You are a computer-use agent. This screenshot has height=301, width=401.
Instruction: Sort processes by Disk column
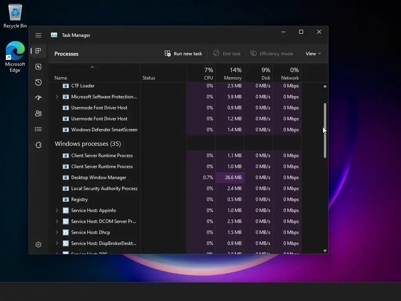[258, 73]
